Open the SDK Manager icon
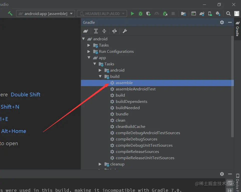Image resolution: width=241 pixels, height=192 pixels. 218,14
